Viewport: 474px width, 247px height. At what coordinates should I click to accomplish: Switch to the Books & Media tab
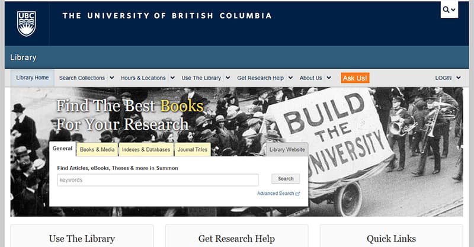coord(97,150)
